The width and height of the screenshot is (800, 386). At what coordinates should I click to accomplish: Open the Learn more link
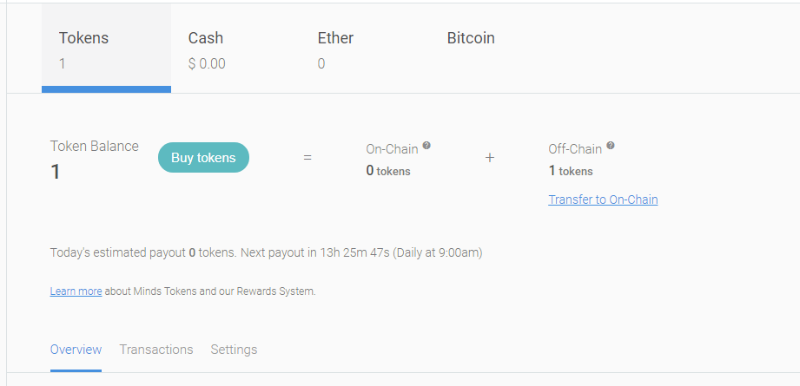click(76, 291)
